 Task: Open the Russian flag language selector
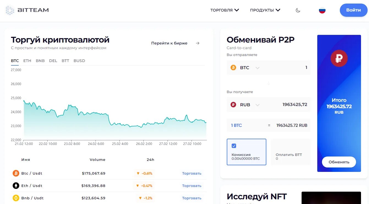point(322,10)
